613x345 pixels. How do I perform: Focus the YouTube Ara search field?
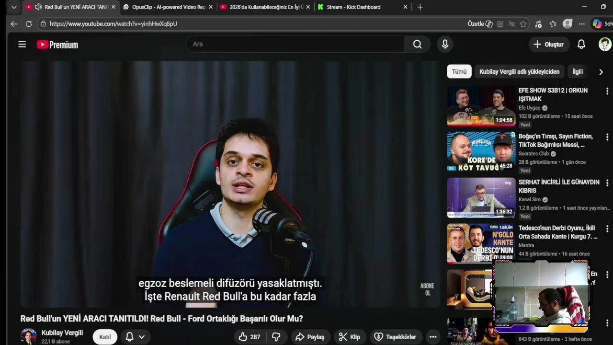(295, 44)
